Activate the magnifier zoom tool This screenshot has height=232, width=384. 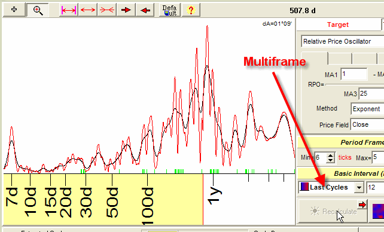tap(38, 10)
